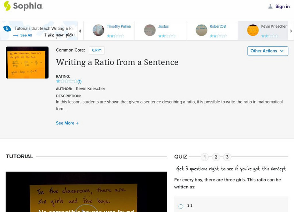Choose the 1:1 answer radio button
Viewport: 294px width, 212px height.
(181, 206)
